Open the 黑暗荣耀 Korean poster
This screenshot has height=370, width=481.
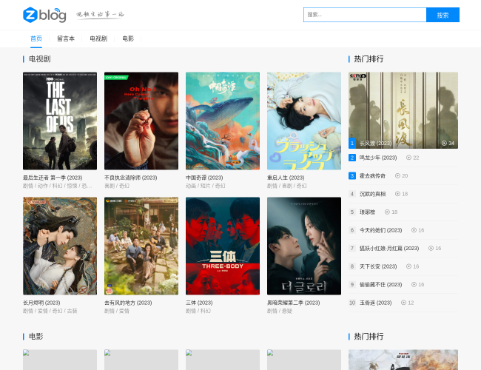[304, 246]
